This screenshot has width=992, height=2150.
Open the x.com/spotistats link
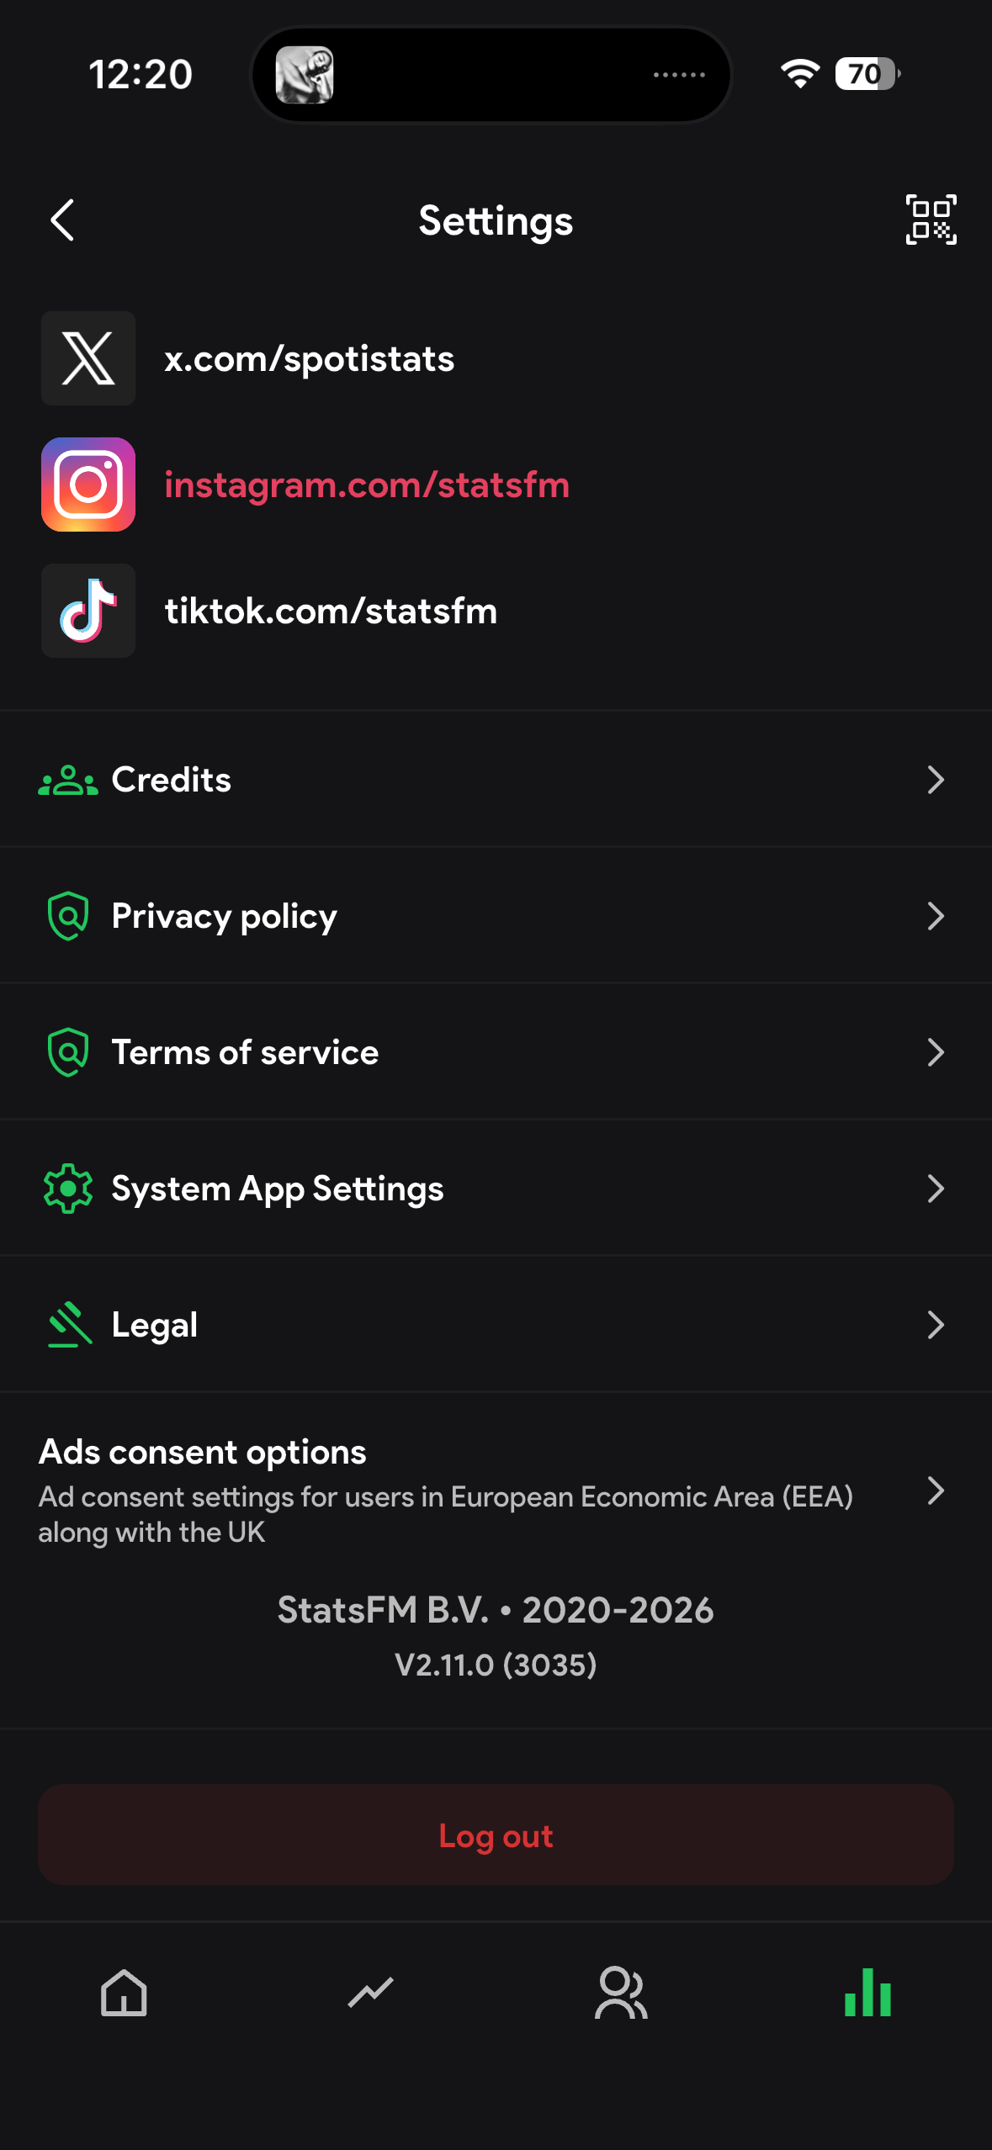pyautogui.click(x=309, y=359)
